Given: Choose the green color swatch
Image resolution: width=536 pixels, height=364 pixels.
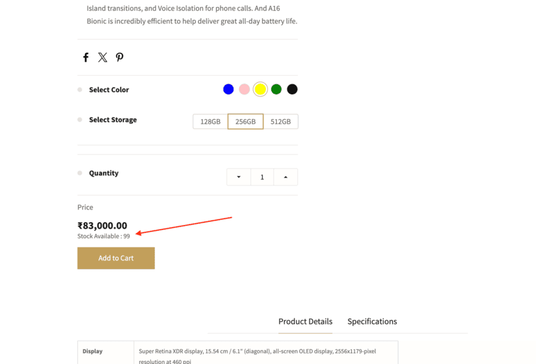Looking at the screenshot, I should (x=276, y=89).
